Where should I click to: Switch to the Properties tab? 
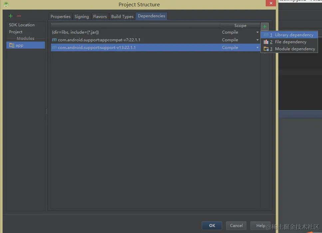coord(60,16)
